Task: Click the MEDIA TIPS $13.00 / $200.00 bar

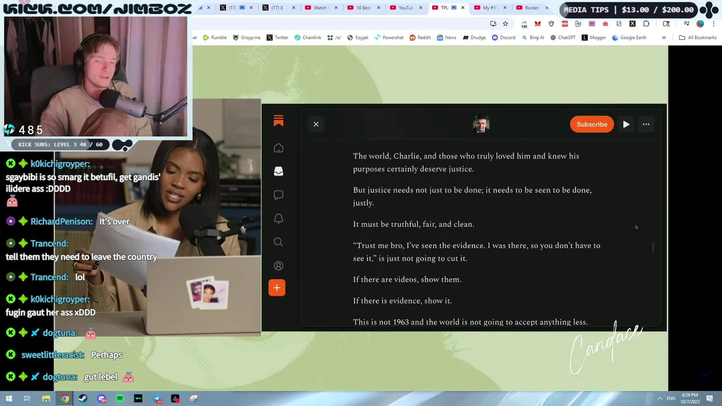Action: pyautogui.click(x=628, y=10)
